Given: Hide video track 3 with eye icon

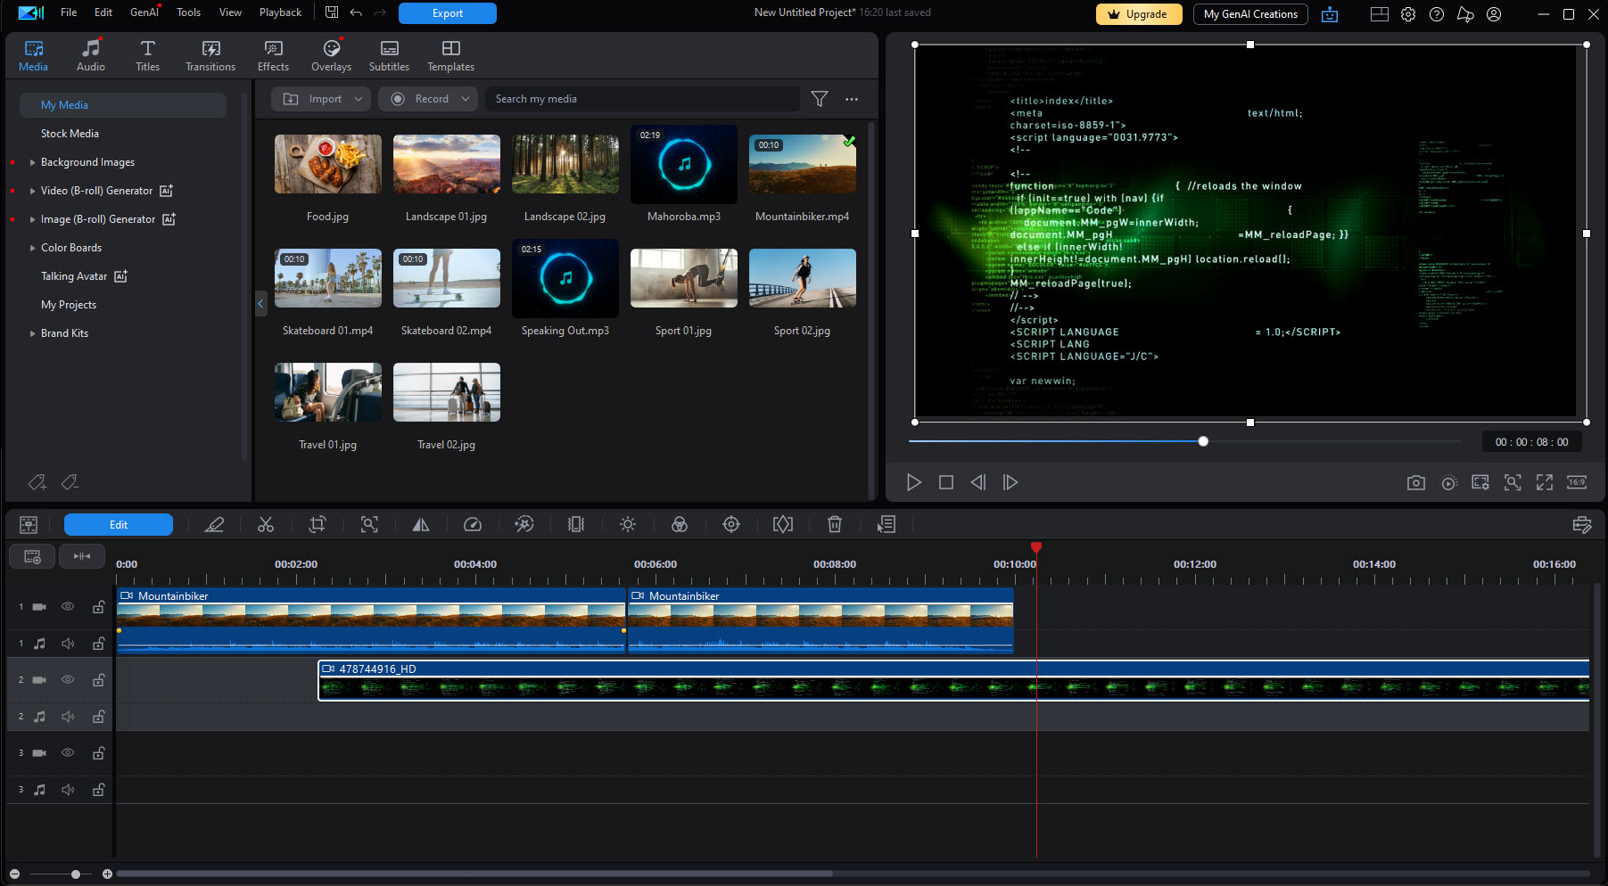Looking at the screenshot, I should click(68, 752).
